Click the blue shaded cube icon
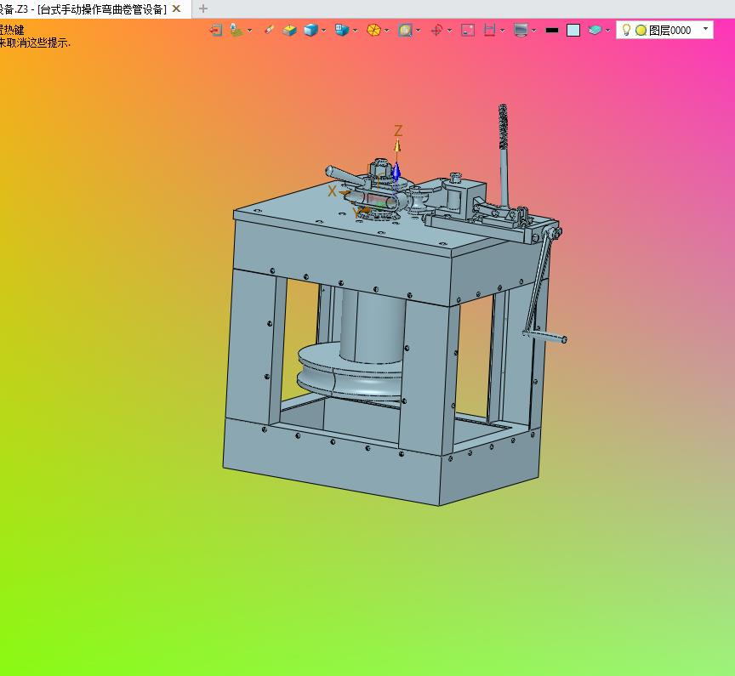Viewport: 735px width, 676px height. pos(311,31)
